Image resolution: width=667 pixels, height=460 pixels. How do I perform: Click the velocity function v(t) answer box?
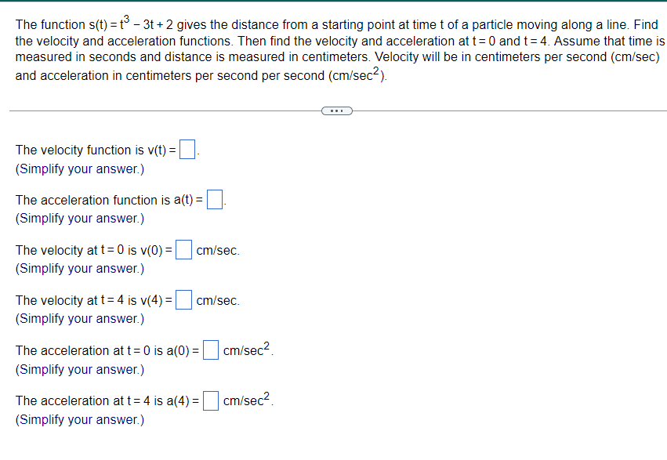pos(186,148)
